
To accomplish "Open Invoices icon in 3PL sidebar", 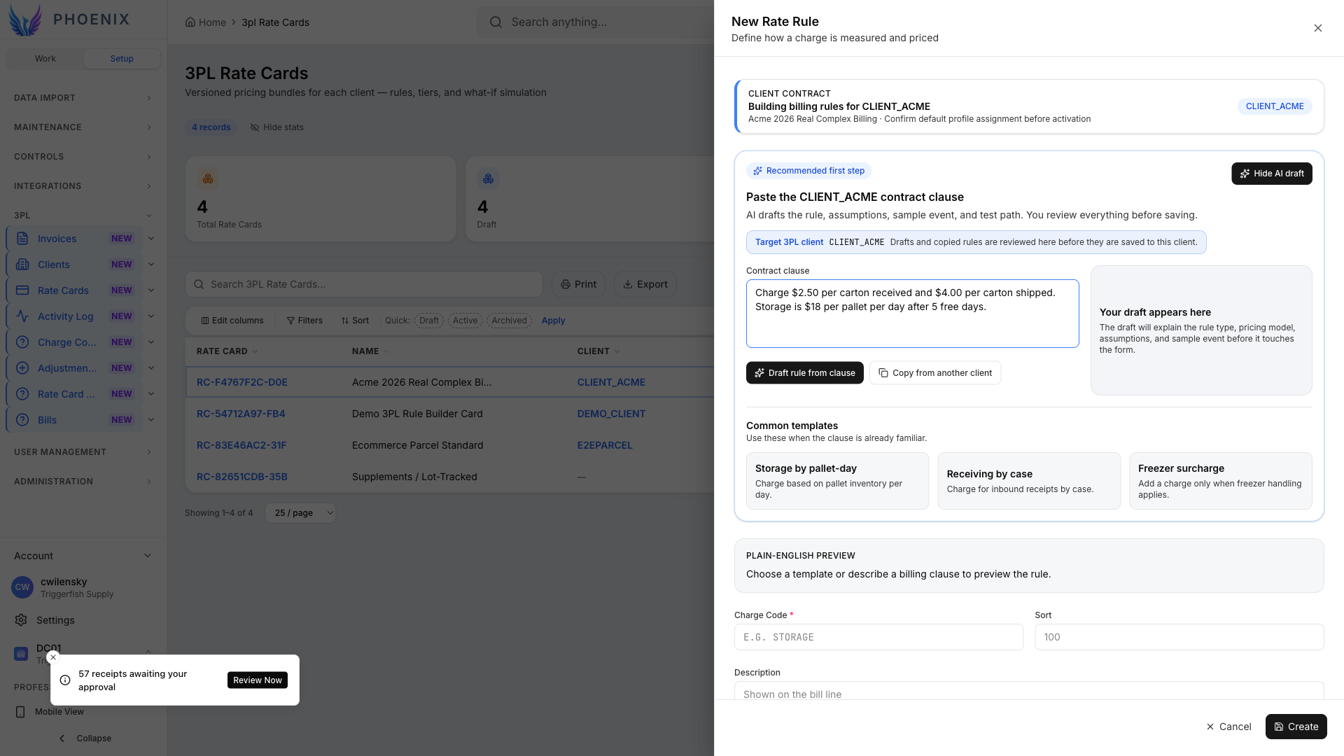I will pos(22,239).
